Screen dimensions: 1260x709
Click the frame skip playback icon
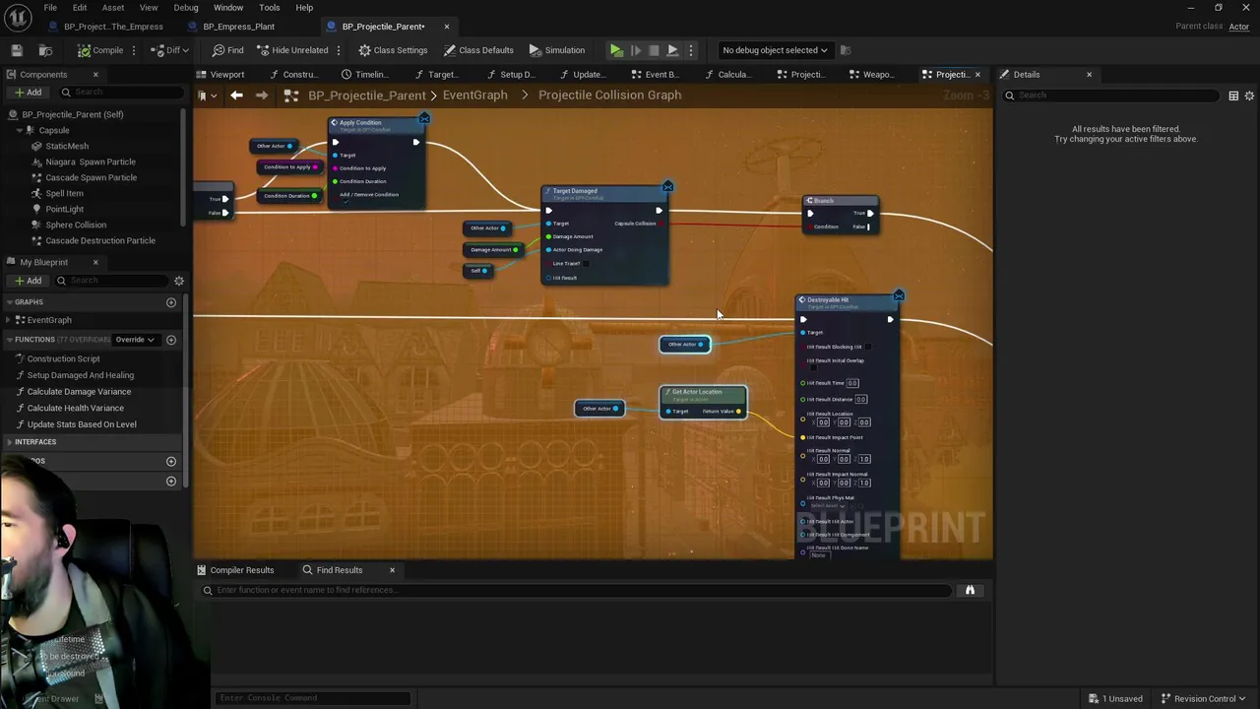(x=636, y=50)
